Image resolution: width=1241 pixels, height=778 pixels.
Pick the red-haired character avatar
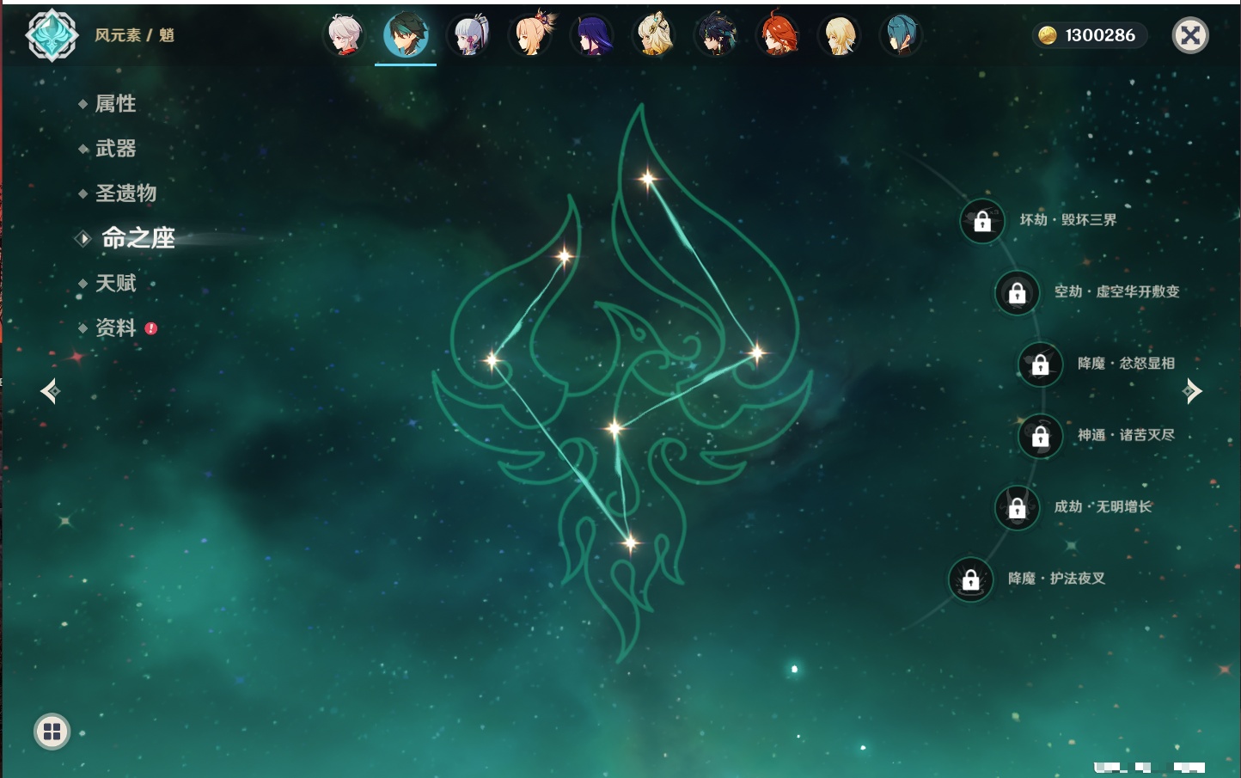click(778, 36)
